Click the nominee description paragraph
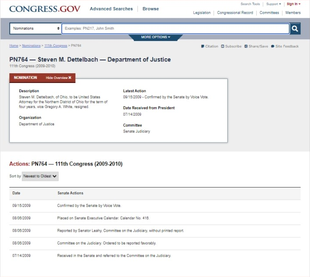 pyautogui.click(x=63, y=102)
